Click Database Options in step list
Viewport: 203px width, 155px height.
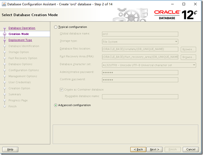coord(20,64)
